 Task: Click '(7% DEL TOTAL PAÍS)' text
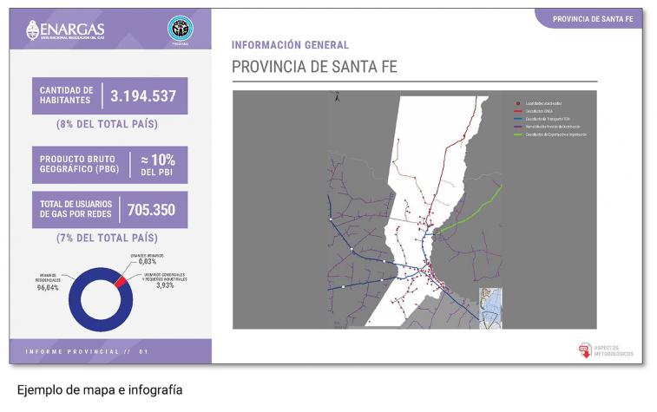107,238
